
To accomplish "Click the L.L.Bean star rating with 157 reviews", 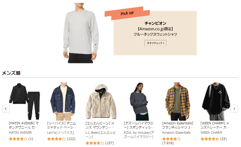I will [100, 143].
